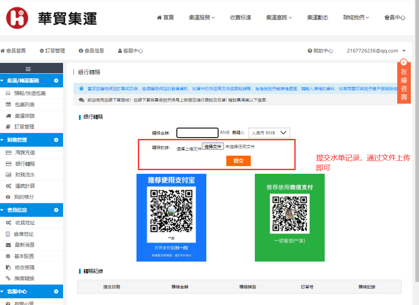Open 淘寶充值 in the sidebar
This screenshot has height=305, width=419.
click(x=24, y=152)
